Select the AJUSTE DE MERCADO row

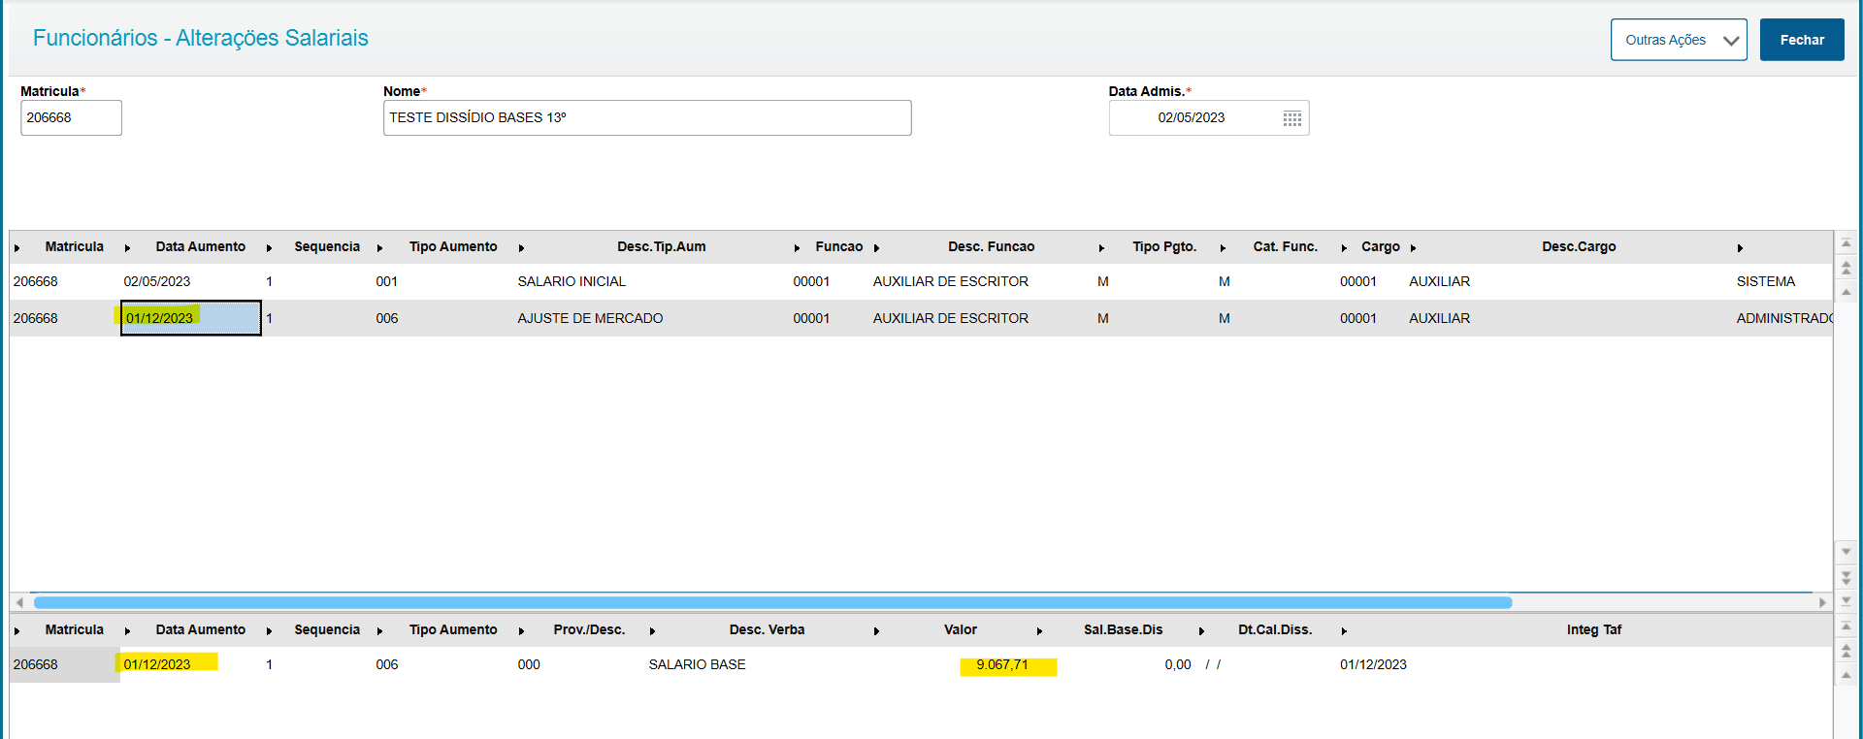point(921,318)
